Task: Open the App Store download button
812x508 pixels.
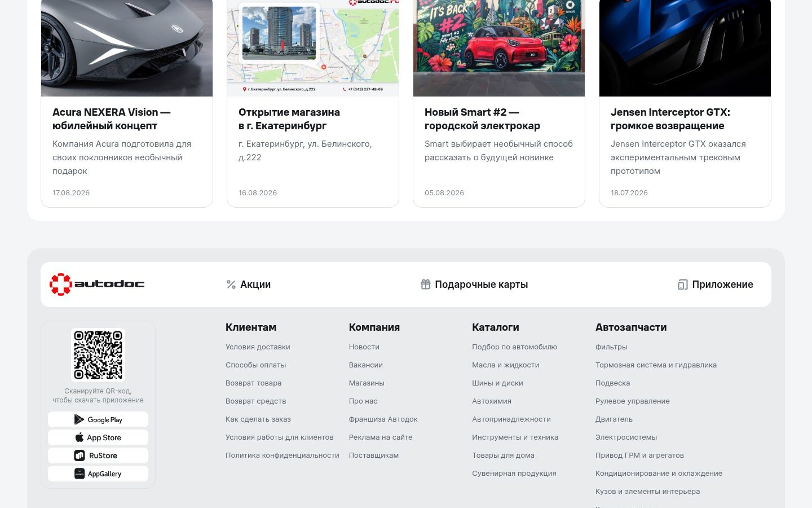Action: [98, 437]
